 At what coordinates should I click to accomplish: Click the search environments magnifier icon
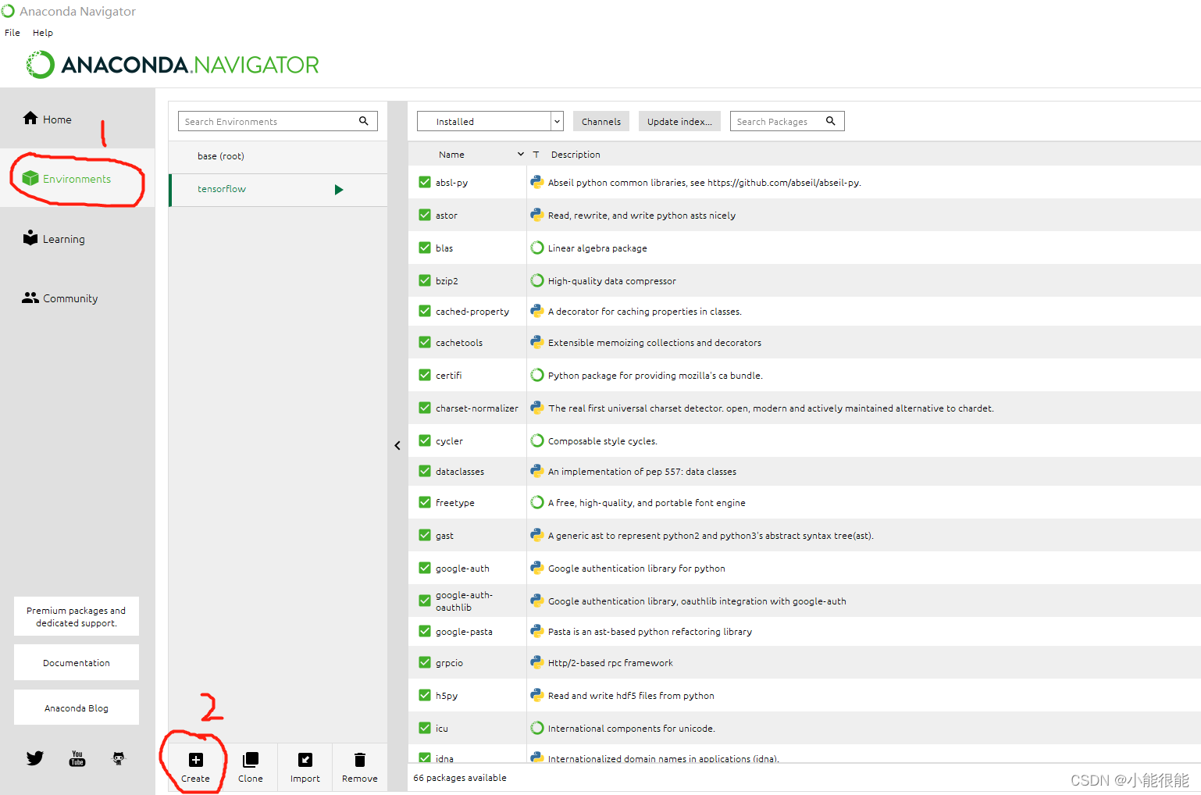(x=363, y=120)
